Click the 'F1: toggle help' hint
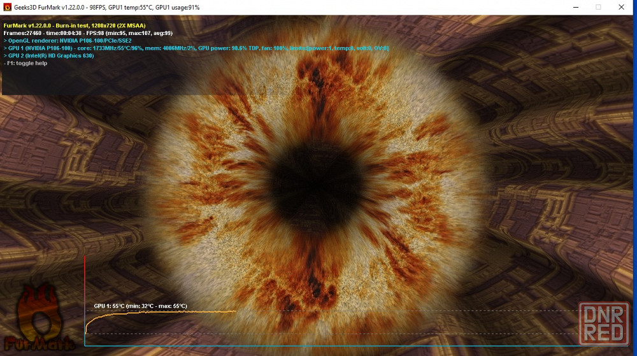 [x=25, y=63]
